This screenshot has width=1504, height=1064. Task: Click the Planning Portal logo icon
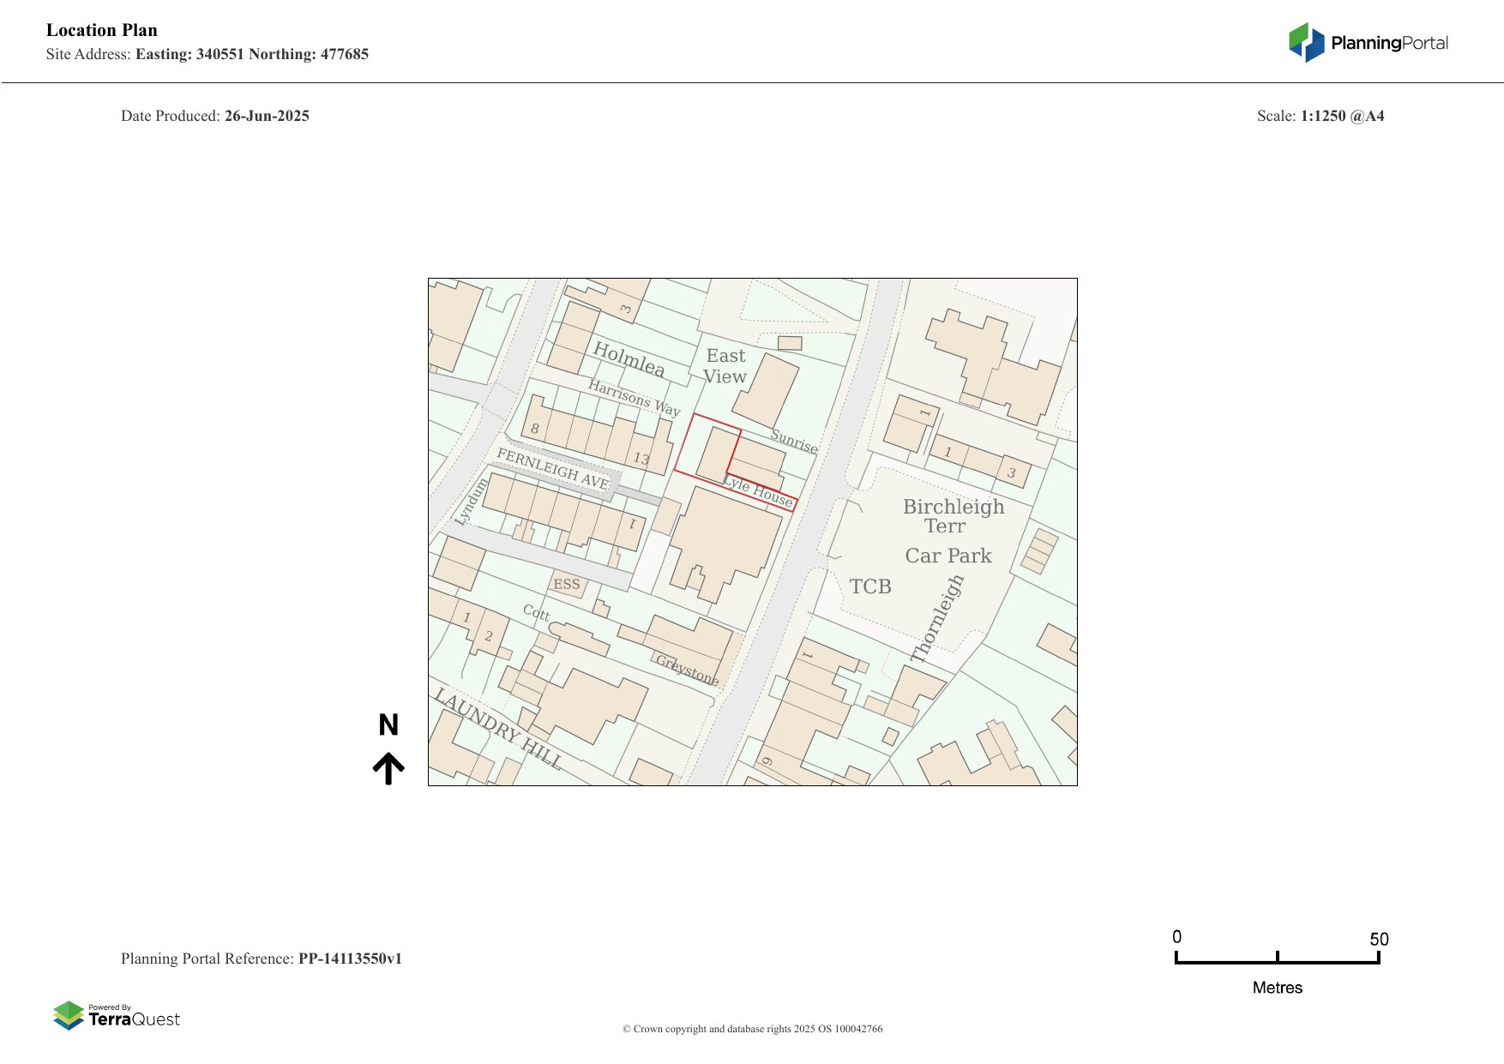pos(1306,42)
